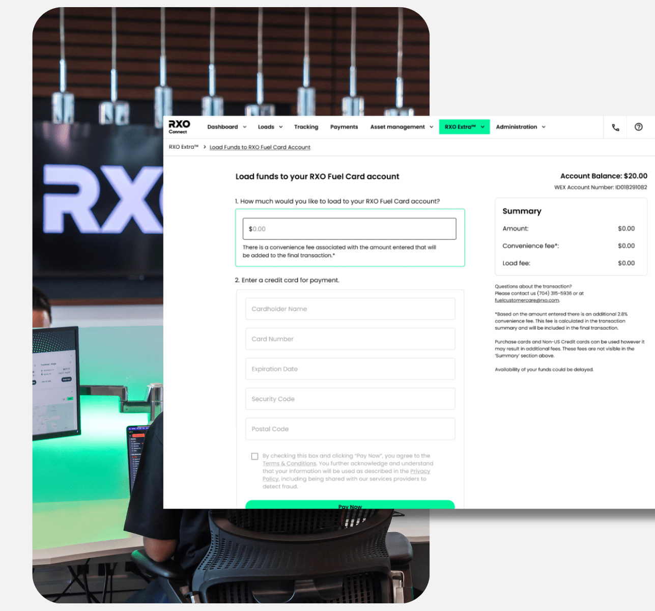The width and height of the screenshot is (655, 611).
Task: Open the Privacy Policy link
Action: coord(420,471)
